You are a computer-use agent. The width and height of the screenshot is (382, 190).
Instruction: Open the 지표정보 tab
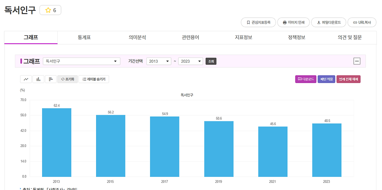point(243,37)
